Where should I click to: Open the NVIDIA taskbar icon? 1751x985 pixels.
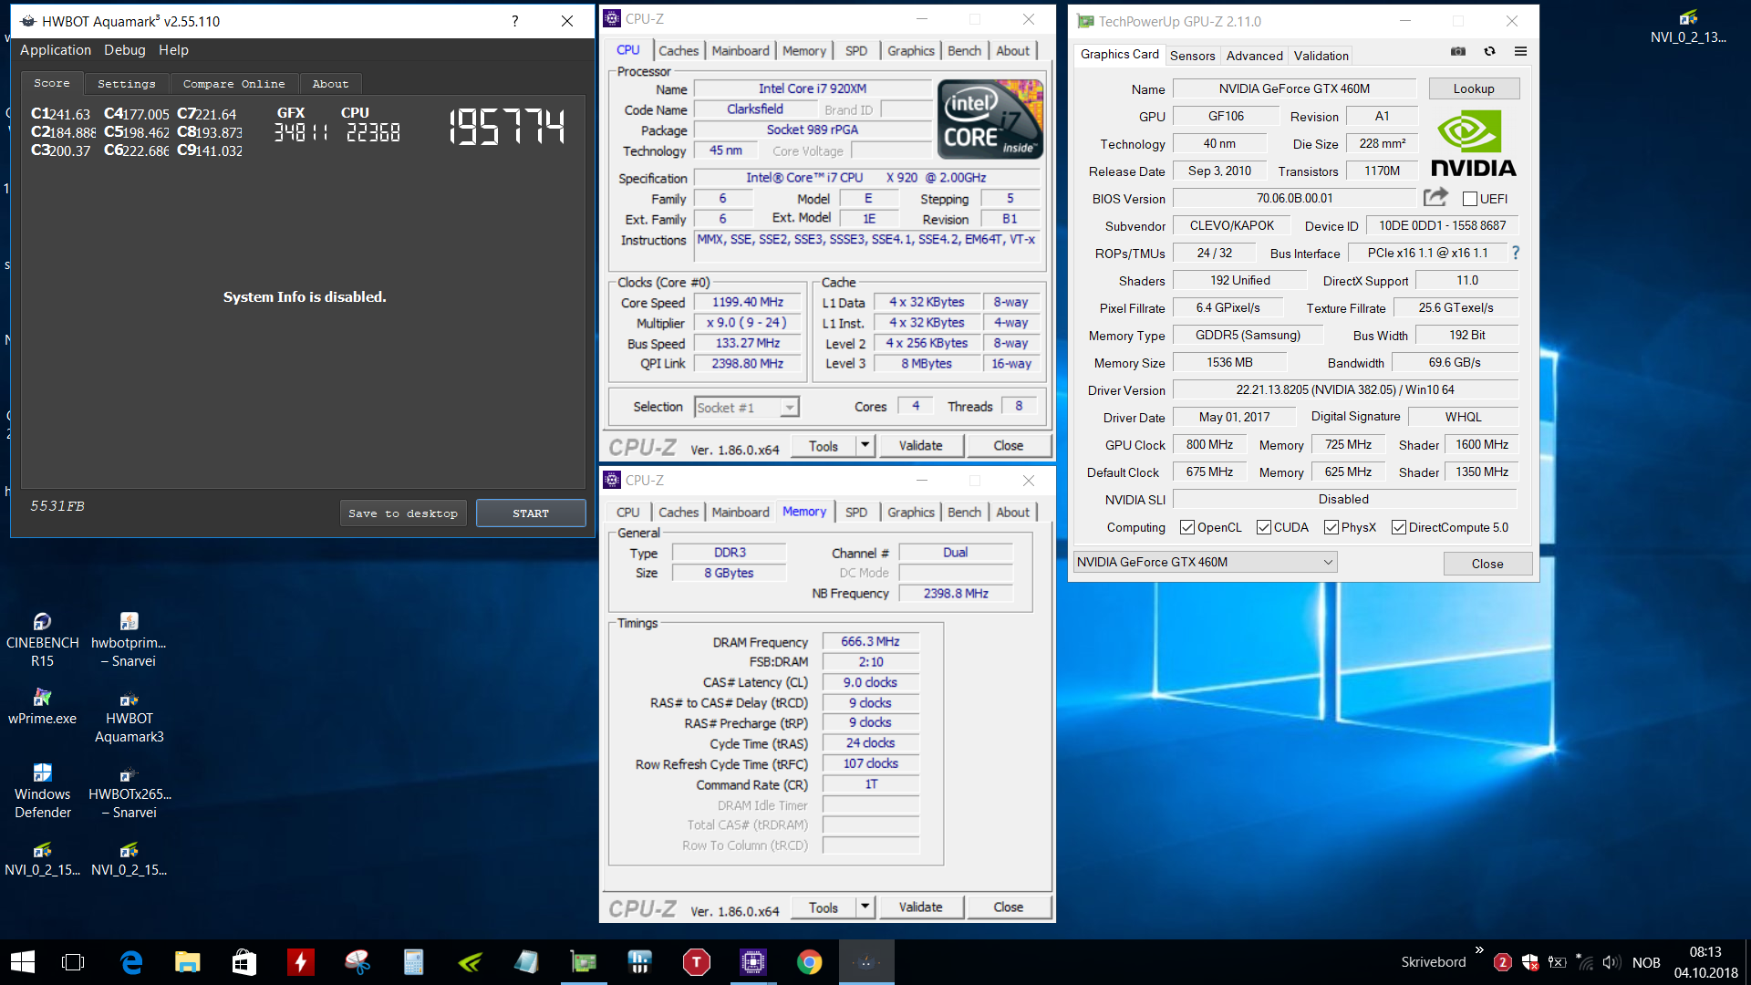[x=470, y=962]
